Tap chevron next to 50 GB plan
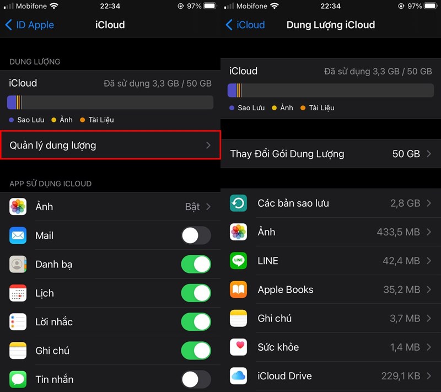 pos(429,154)
